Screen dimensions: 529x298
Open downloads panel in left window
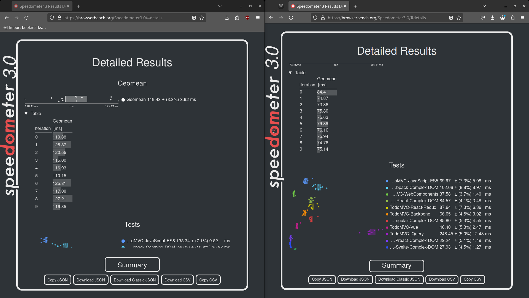(227, 18)
